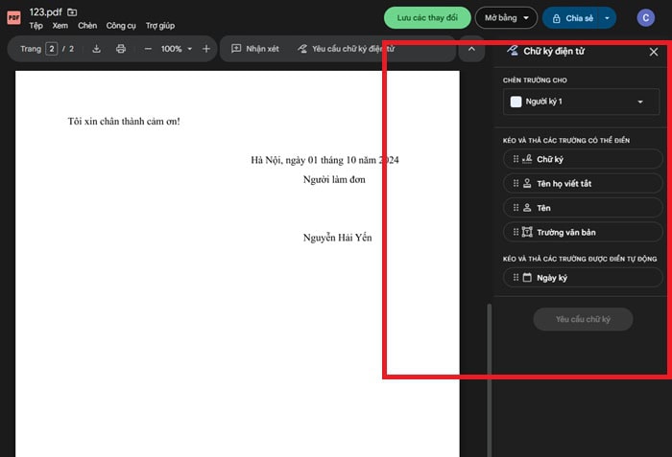Image resolution: width=672 pixels, height=457 pixels.
Task: Open the Người ký 1 signer dropdown
Action: click(582, 102)
